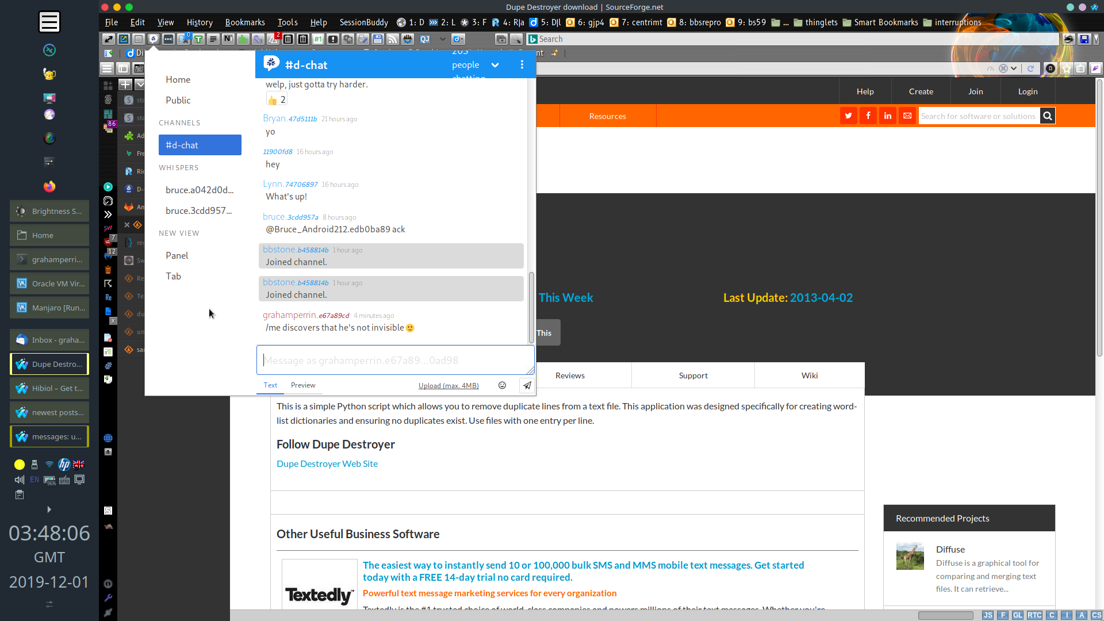Click the bookmark star icon
Screen dimensions: 1104x621
pos(1066,68)
